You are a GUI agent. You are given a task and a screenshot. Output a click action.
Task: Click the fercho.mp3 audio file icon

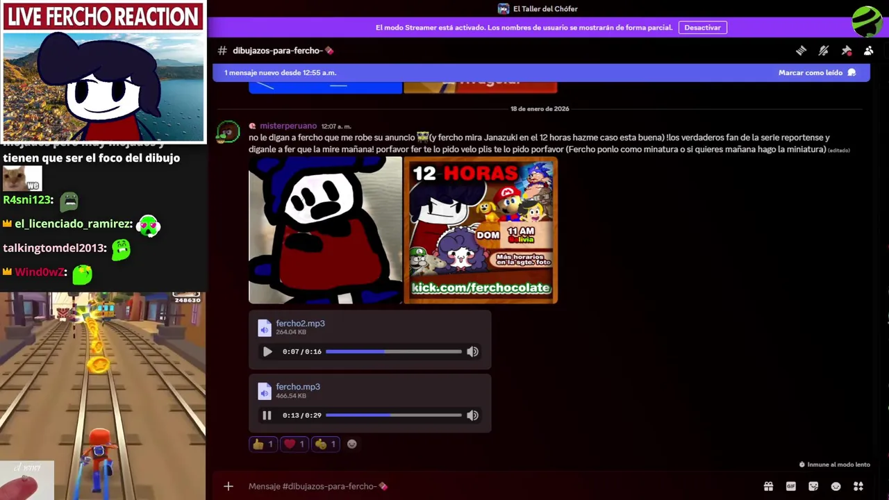264,391
